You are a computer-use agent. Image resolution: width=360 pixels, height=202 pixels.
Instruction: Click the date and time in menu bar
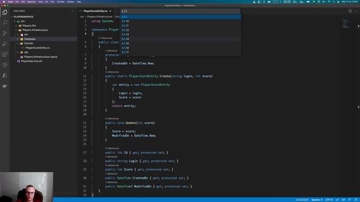click(x=349, y=2)
